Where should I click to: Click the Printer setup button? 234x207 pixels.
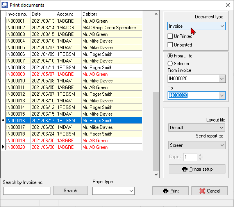pos(197,169)
